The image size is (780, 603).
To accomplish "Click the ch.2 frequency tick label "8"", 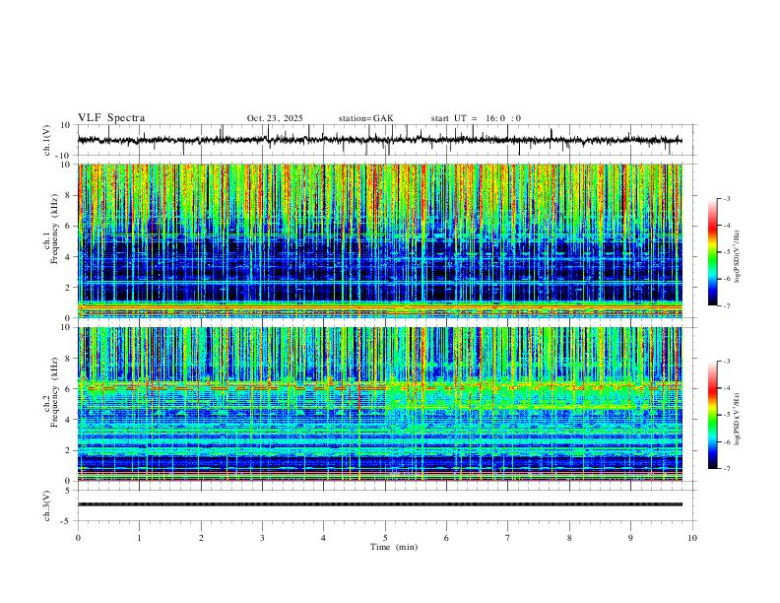I will (x=68, y=359).
